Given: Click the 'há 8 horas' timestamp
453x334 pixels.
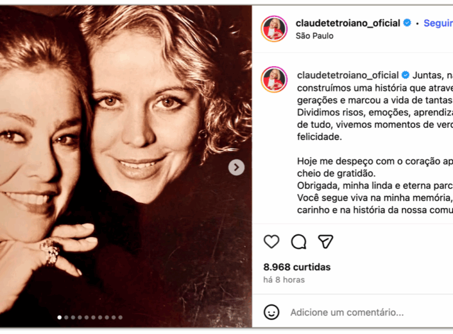Looking at the screenshot, I should coord(284,280).
